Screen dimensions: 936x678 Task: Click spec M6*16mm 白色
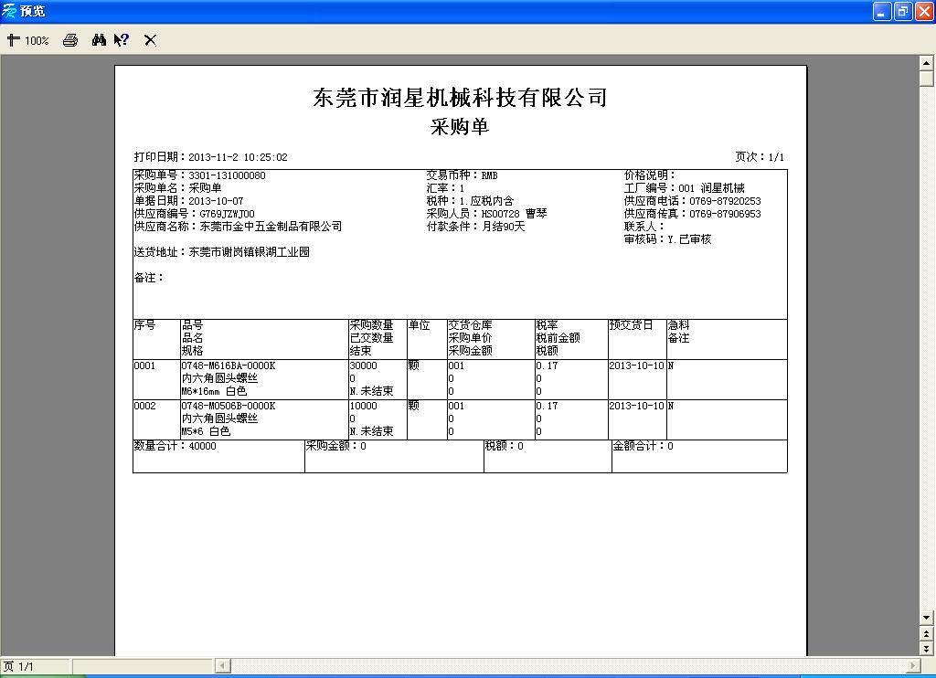pyautogui.click(x=214, y=391)
